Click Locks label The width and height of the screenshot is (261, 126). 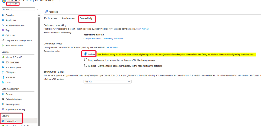[8, 82]
